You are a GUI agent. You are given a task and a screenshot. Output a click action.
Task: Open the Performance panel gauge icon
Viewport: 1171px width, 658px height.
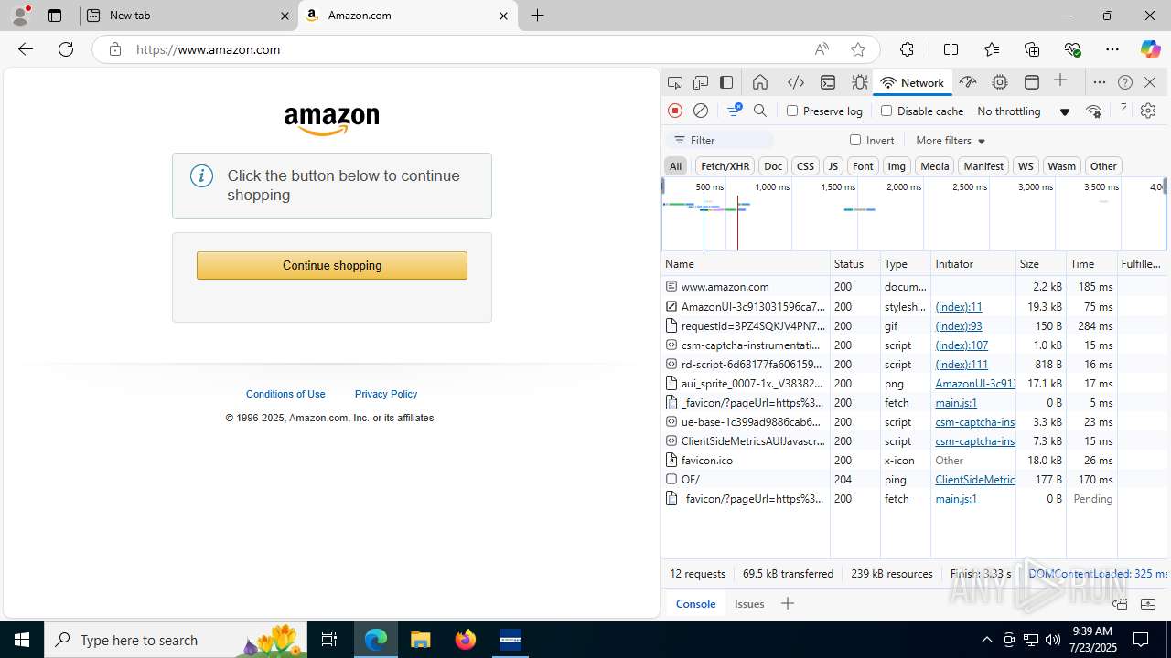click(x=968, y=82)
